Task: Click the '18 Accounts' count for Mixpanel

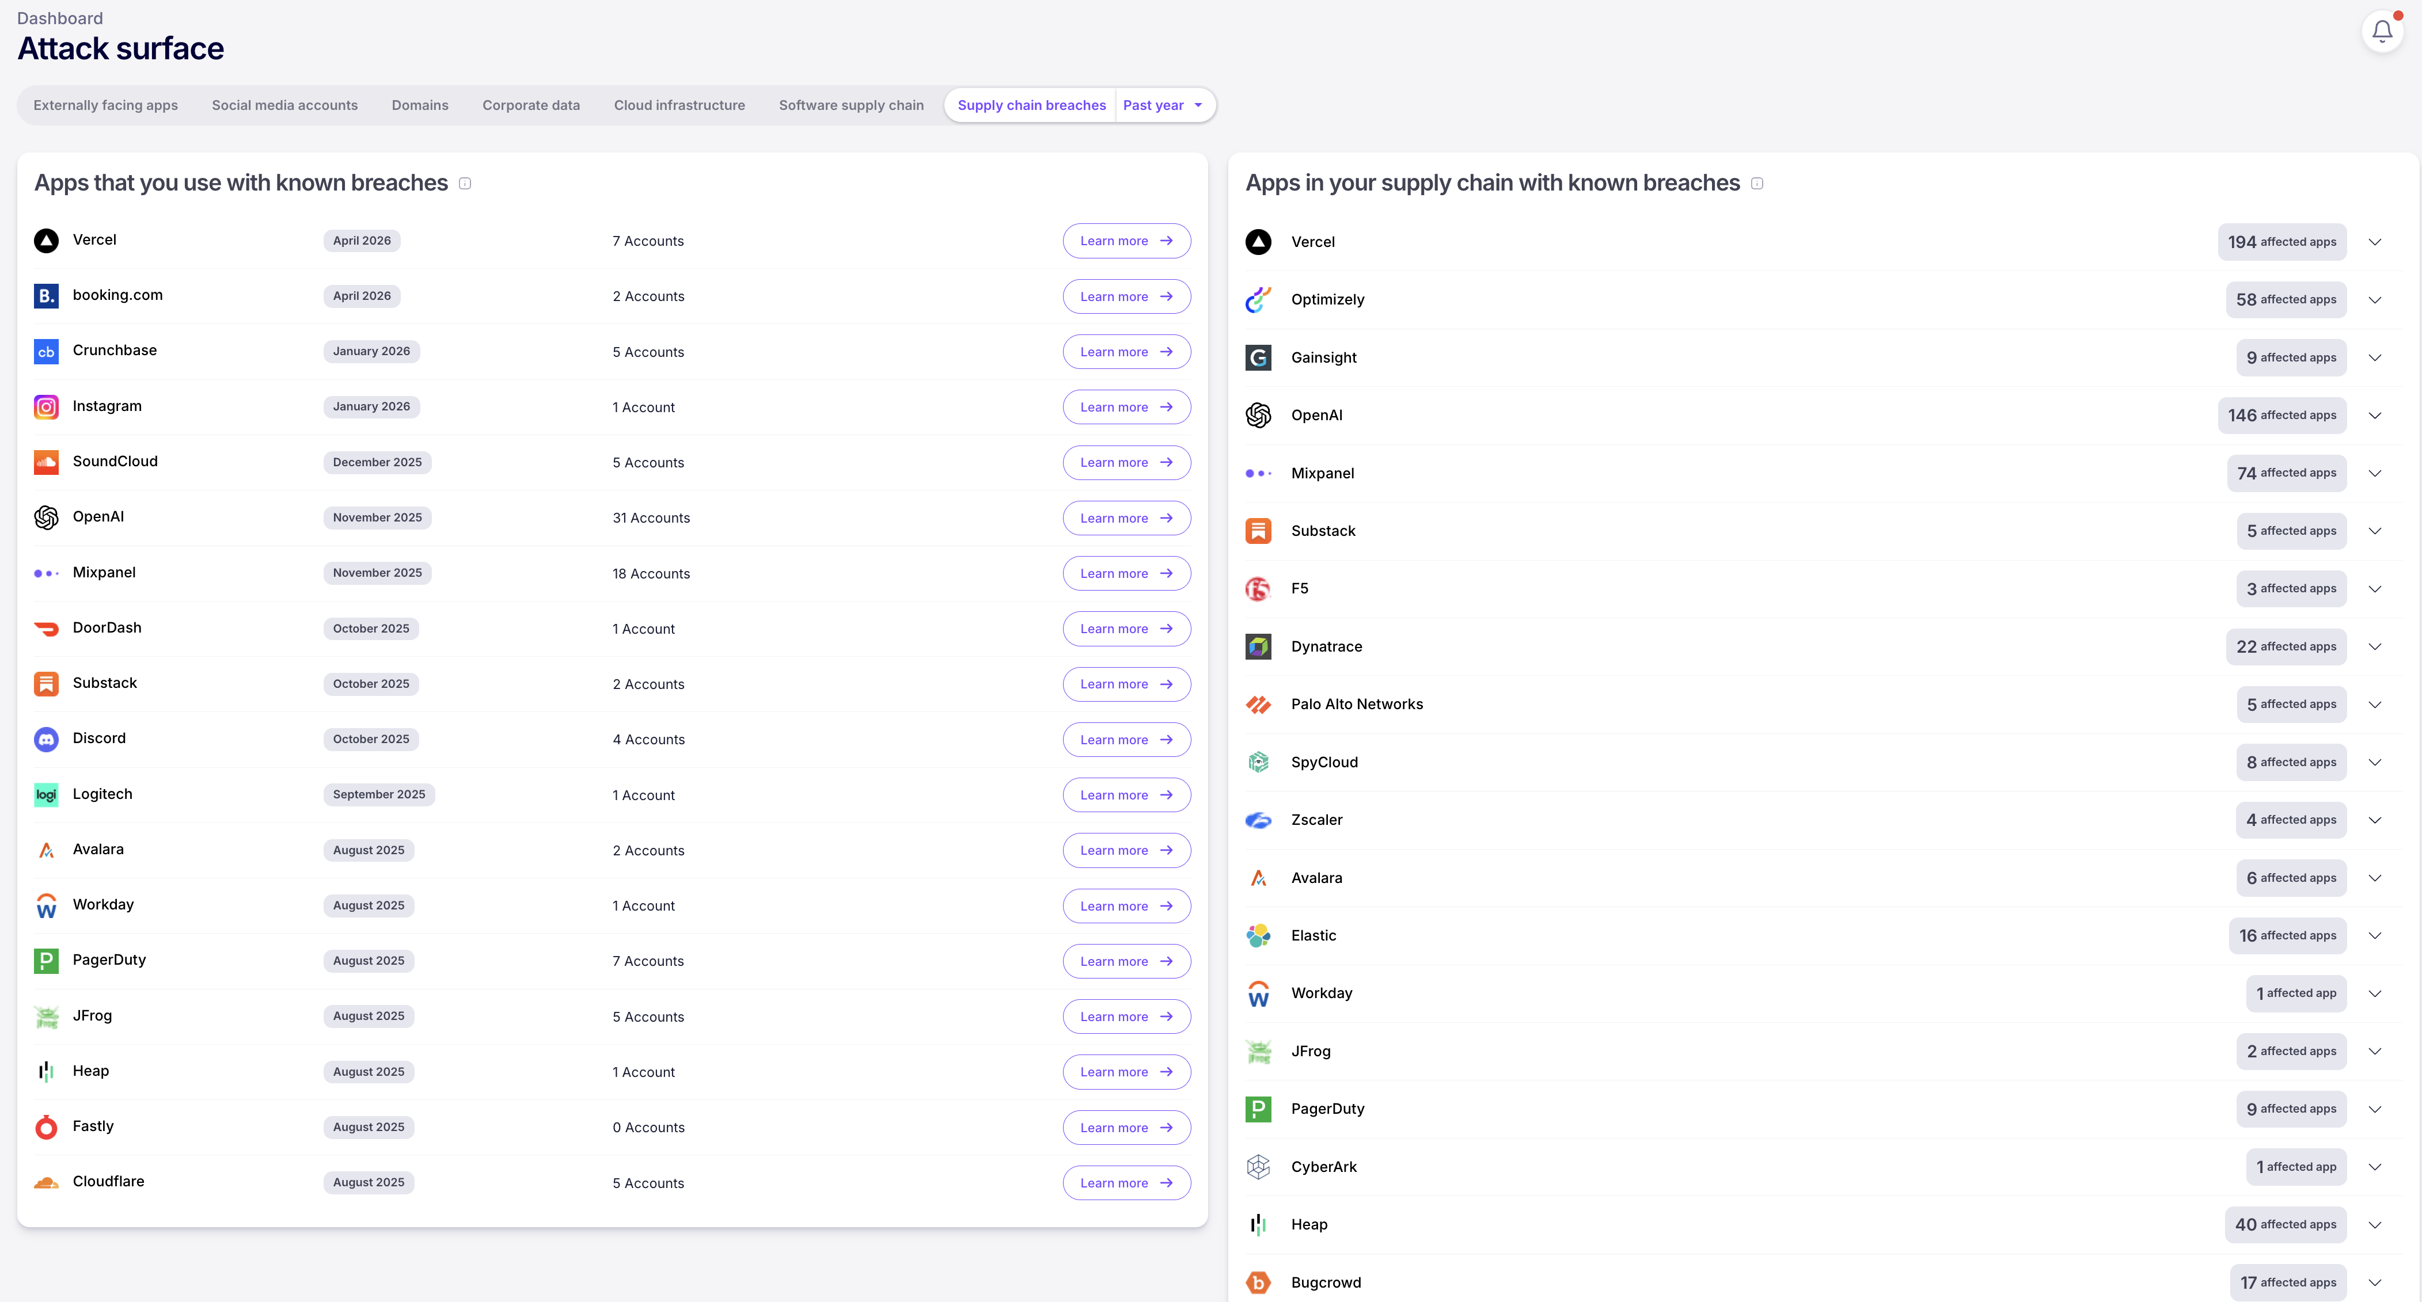Action: coord(652,573)
